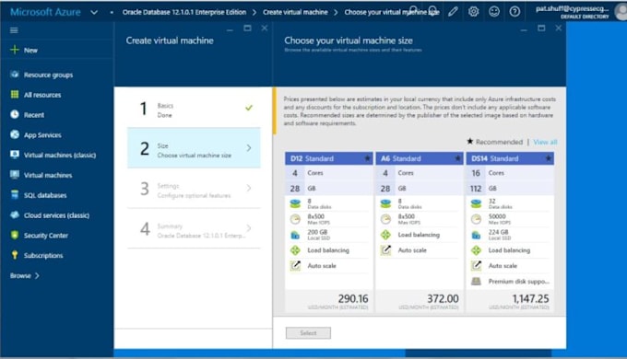Click the star on A6 Standard header
Image resolution: width=627 pixels, height=359 pixels.
pyautogui.click(x=457, y=158)
